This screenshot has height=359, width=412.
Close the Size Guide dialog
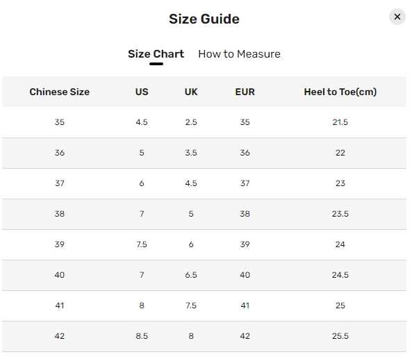[x=397, y=17]
